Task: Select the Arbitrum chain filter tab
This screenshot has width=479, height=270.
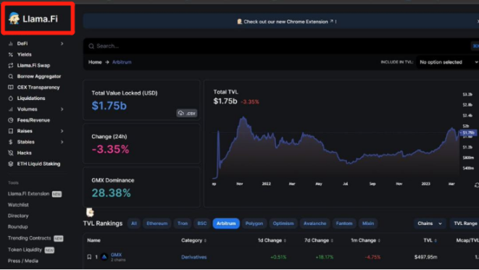Action: 226,224
